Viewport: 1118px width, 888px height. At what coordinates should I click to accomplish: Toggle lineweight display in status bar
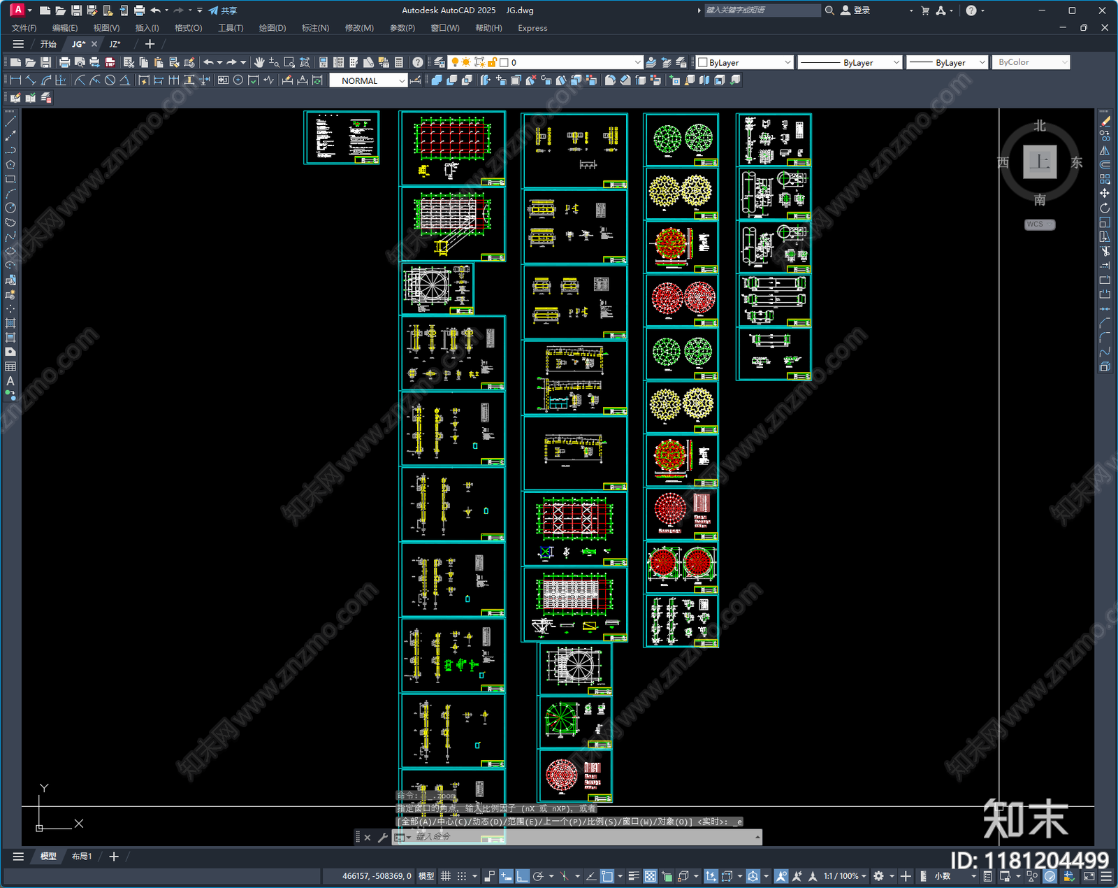coord(634,876)
